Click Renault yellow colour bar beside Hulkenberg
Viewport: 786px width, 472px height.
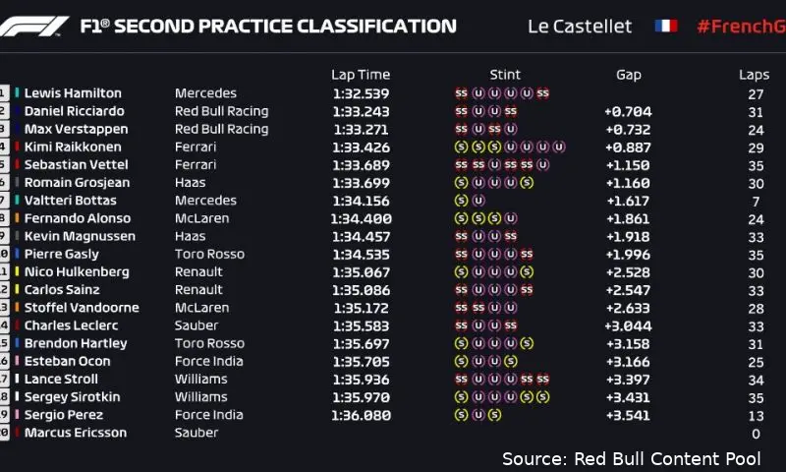[17, 271]
